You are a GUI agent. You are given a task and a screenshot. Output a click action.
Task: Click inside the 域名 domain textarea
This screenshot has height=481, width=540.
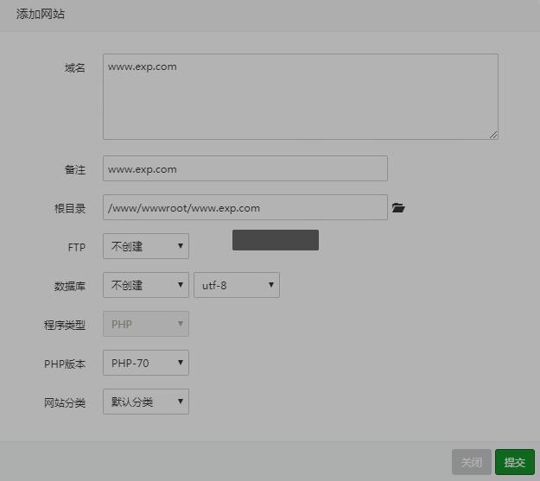click(x=301, y=97)
